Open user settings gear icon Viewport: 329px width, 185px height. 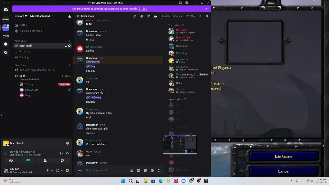(67, 170)
